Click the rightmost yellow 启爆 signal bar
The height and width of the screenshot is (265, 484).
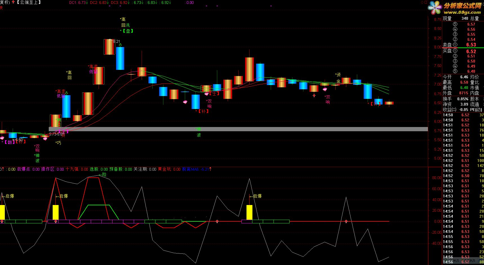tap(249, 212)
